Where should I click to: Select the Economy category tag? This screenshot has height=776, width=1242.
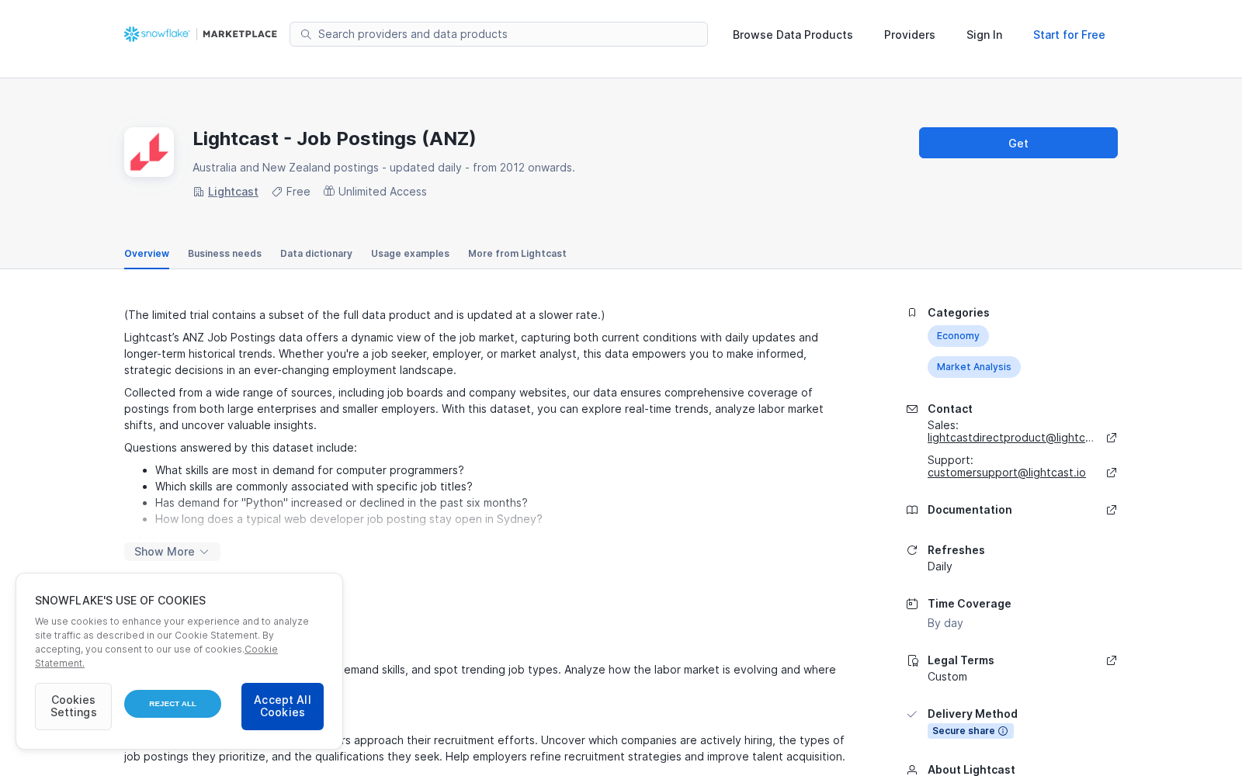958,336
